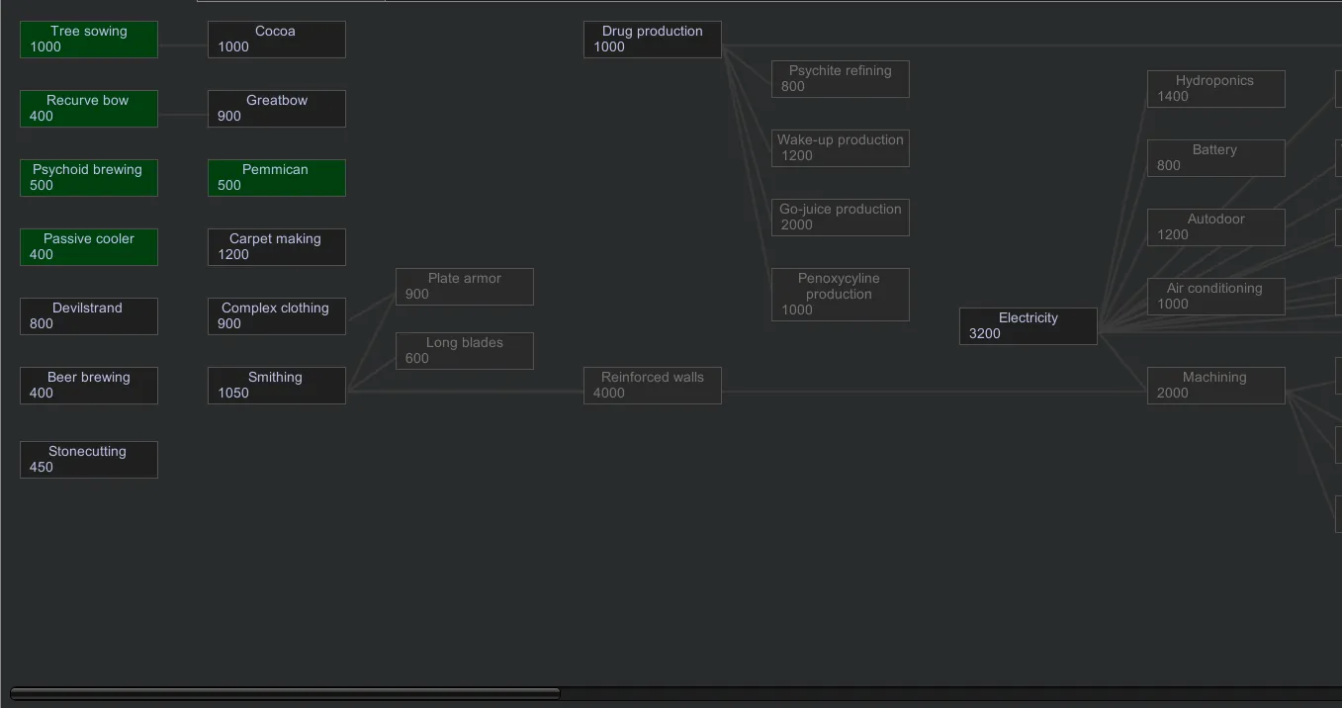Click the Pemmican research node
The height and width of the screenshot is (708, 1342).
[x=277, y=178]
